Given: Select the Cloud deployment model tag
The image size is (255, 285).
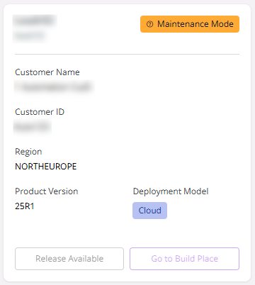Looking at the screenshot, I should coord(149,211).
